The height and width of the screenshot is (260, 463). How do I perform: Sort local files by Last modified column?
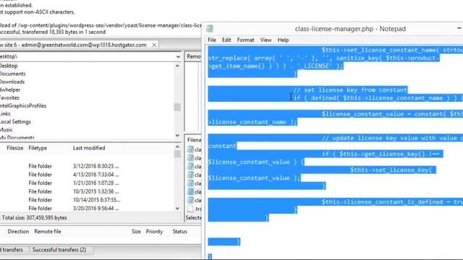89,148
